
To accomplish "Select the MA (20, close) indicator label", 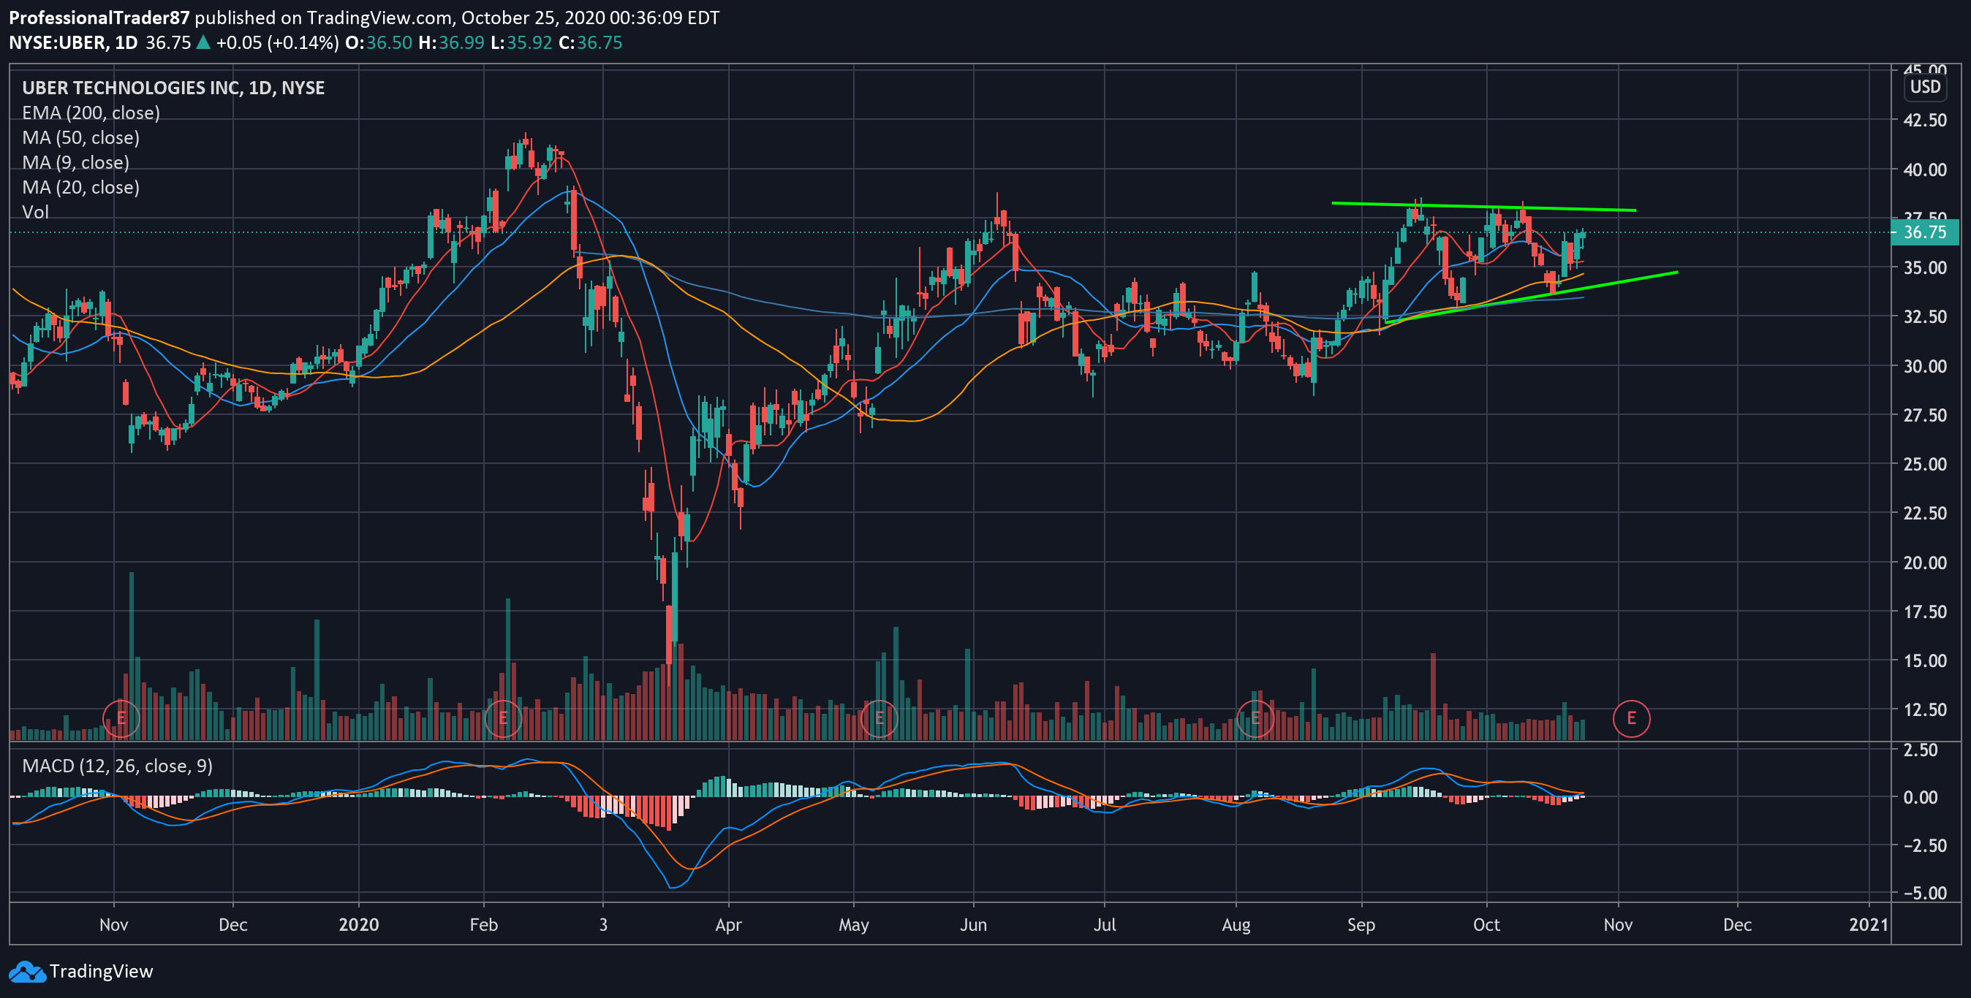I will [80, 187].
